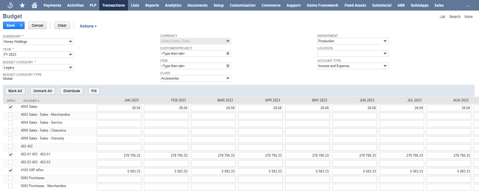Viewport: 479px width, 191px height.
Task: Click the Shortcuts star icon
Action: 22,5
